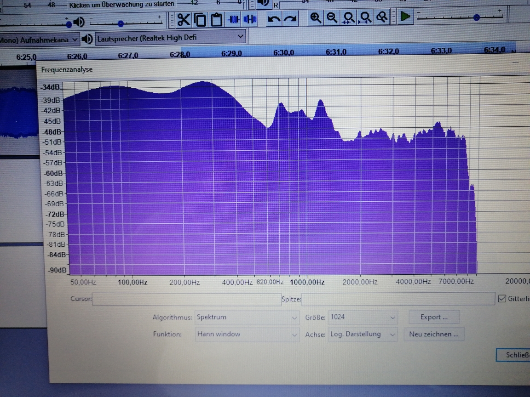
Task: Click the Export button
Action: click(x=434, y=317)
